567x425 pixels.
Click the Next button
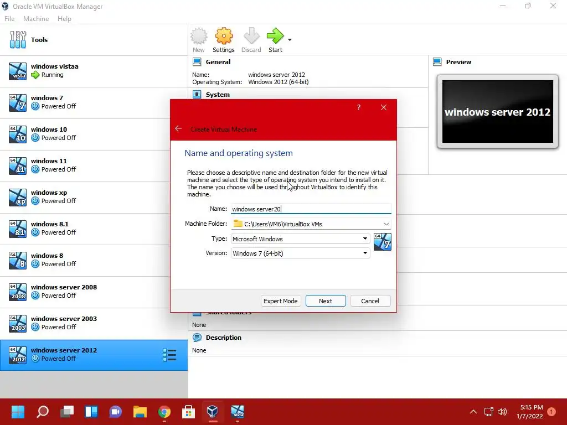coord(326,300)
